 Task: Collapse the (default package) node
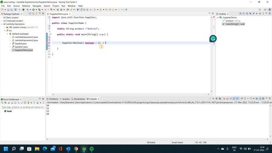[7, 34]
